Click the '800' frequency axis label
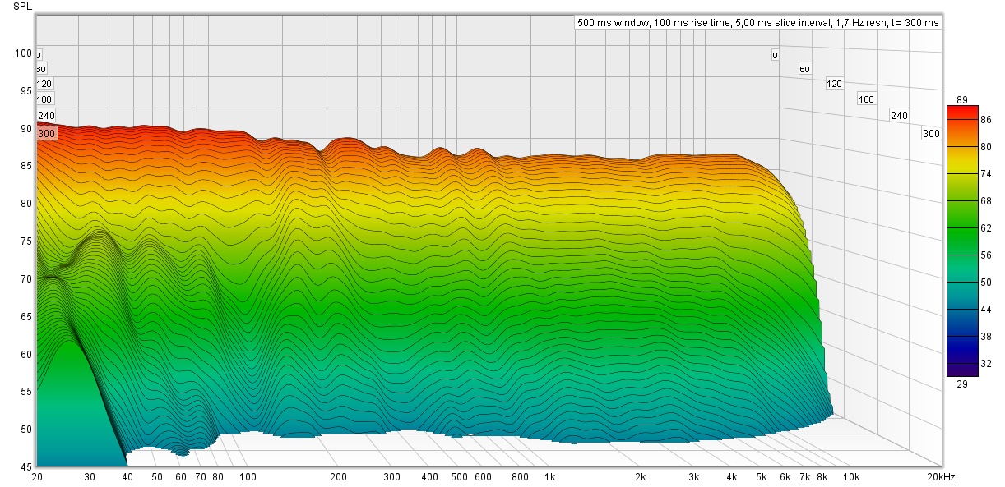Screen dimensions: 1005x487 (x=520, y=476)
